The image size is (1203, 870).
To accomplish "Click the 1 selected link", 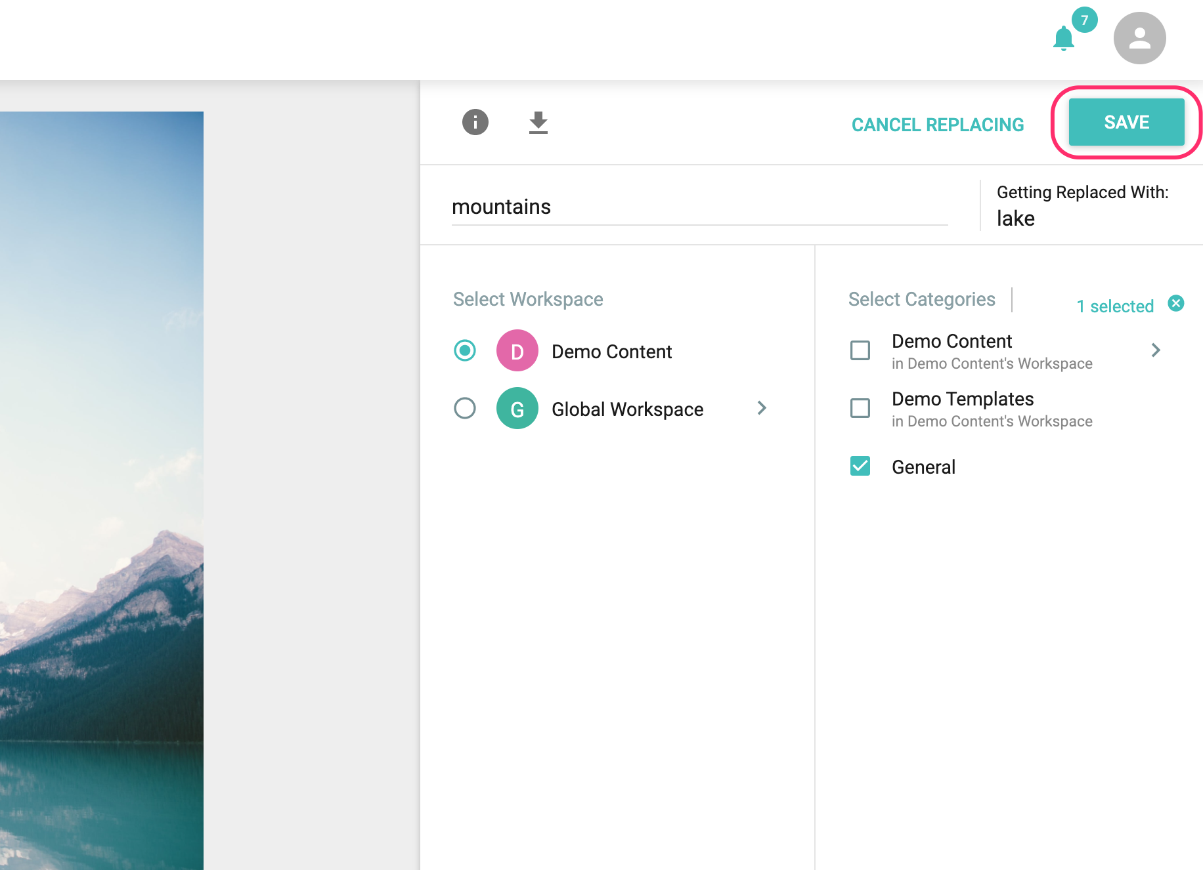I will [x=1115, y=306].
